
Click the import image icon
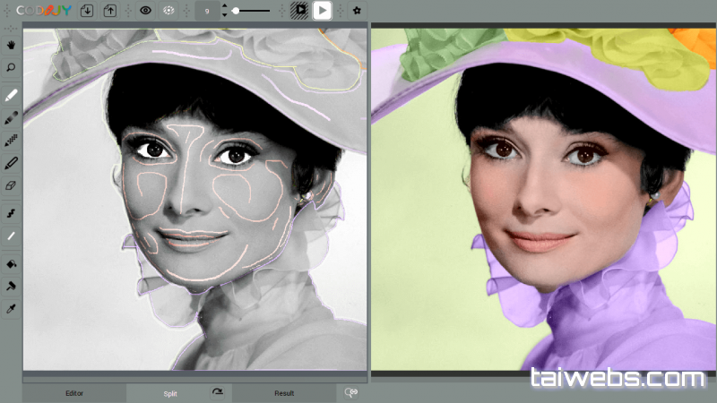tap(87, 11)
